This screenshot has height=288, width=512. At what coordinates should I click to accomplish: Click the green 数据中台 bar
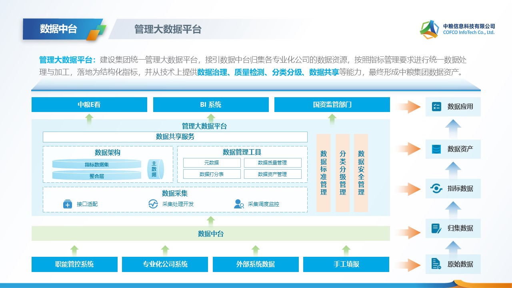211,234
